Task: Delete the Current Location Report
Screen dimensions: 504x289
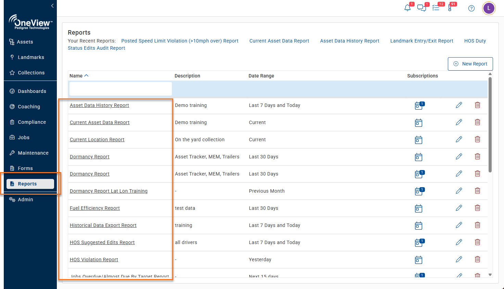Action: pyautogui.click(x=477, y=139)
